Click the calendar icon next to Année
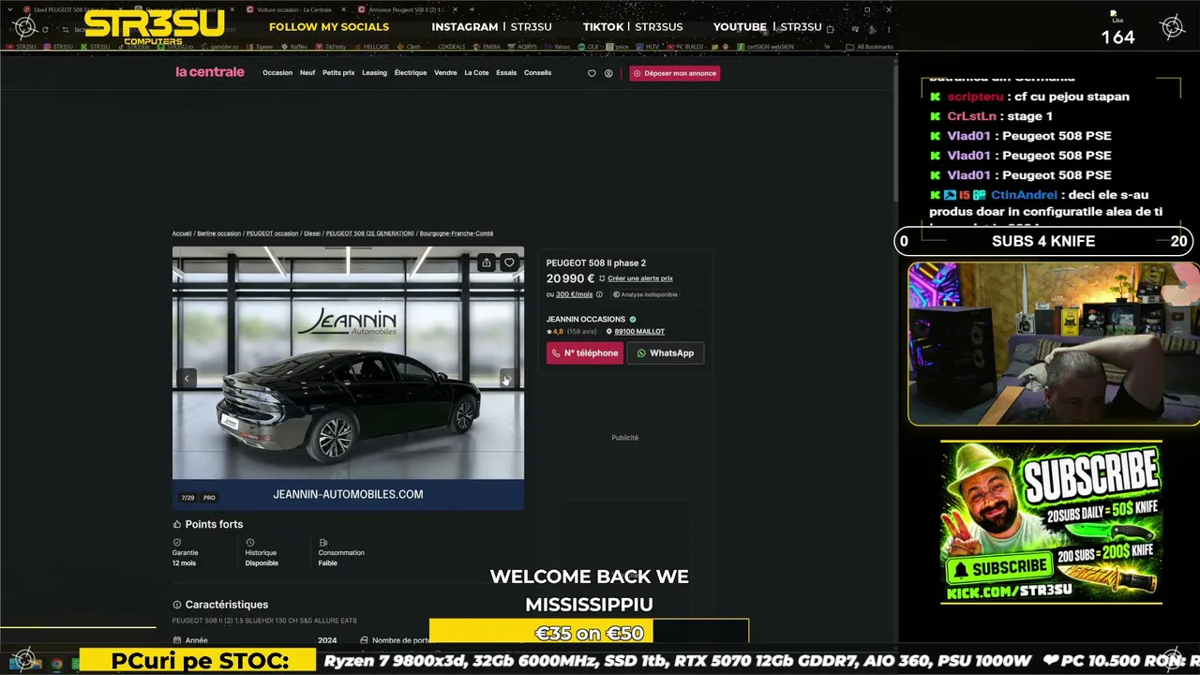Image resolution: width=1200 pixels, height=675 pixels. tap(176, 640)
